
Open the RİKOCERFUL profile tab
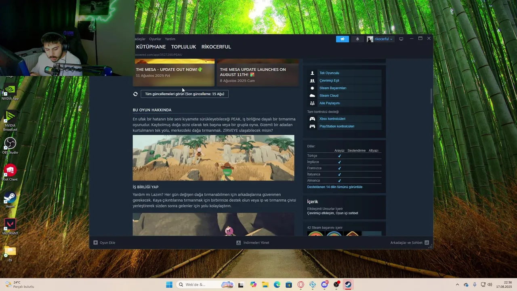216,47
